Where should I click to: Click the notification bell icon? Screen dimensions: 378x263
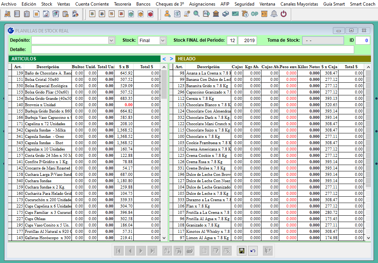(x=274, y=14)
